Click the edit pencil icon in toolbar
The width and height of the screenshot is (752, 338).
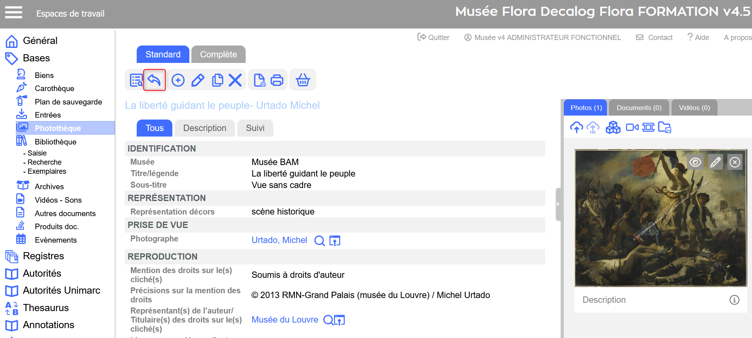pyautogui.click(x=198, y=80)
